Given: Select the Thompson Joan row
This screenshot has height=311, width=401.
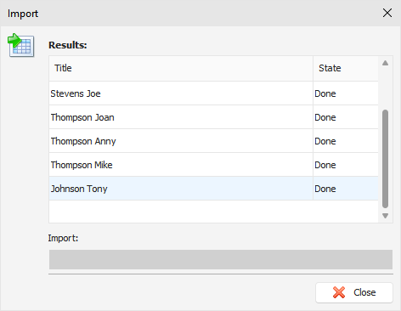Looking at the screenshot, I should [x=213, y=117].
